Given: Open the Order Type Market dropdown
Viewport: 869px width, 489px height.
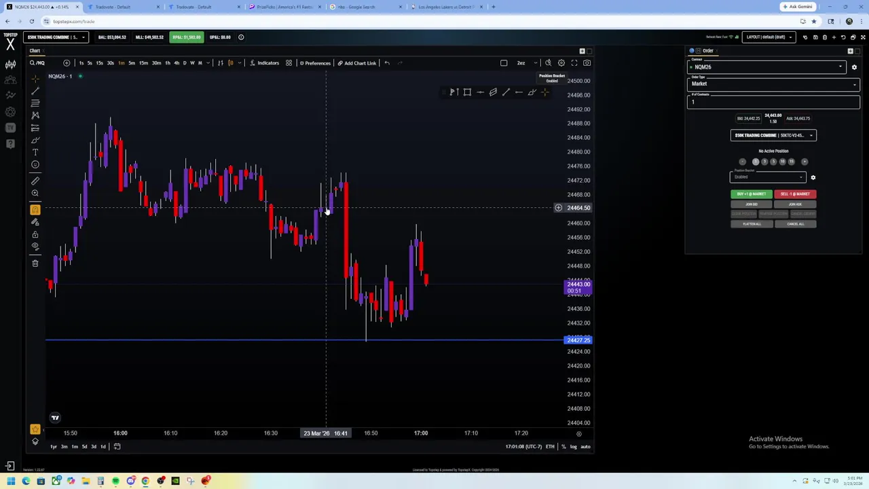Looking at the screenshot, I should point(773,84).
